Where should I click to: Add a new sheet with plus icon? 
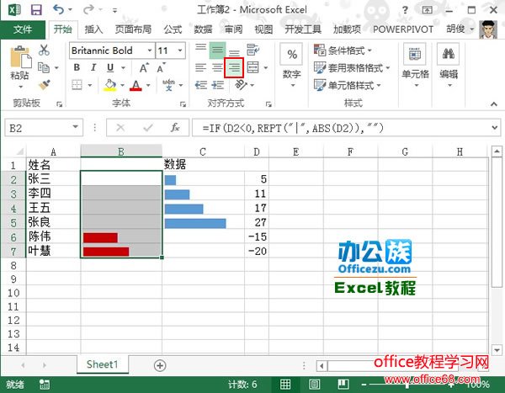(160, 365)
